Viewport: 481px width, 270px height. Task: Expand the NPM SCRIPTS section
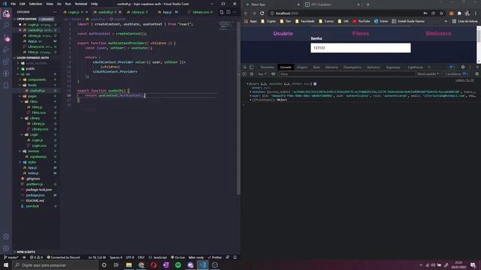tap(26, 252)
